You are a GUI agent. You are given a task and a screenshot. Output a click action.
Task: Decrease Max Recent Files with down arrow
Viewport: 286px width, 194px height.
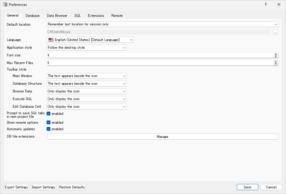276,64
